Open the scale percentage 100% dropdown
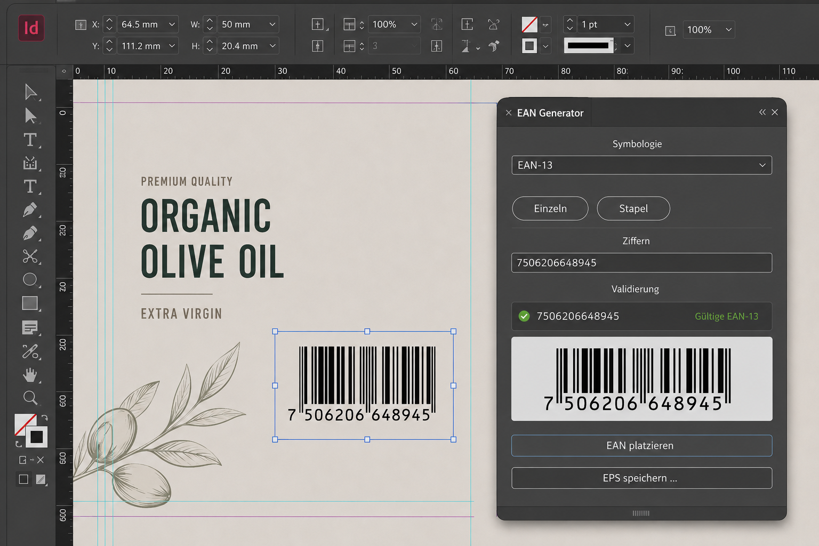Viewport: 819px width, 546px height. [414, 25]
